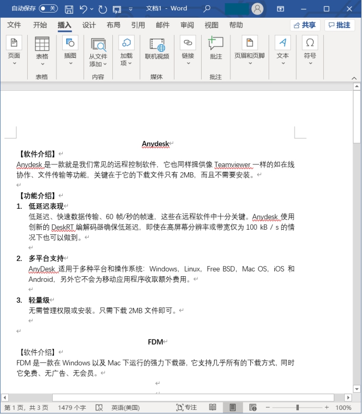Switch to the 帮助 (Help) tab
362x414 pixels.
coord(236,25)
